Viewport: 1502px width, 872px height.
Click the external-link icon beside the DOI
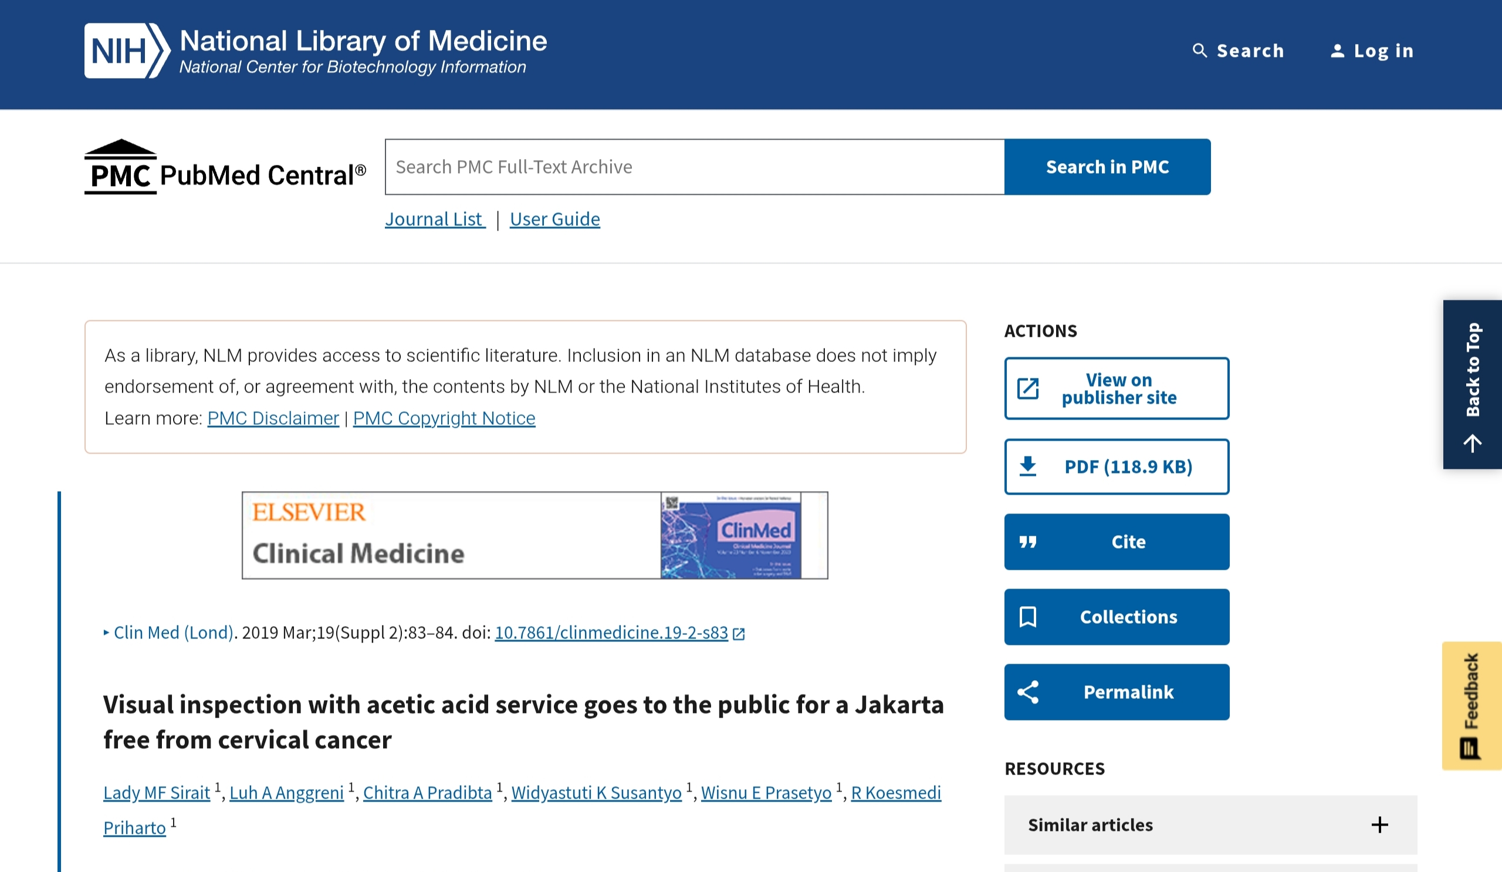(x=739, y=634)
